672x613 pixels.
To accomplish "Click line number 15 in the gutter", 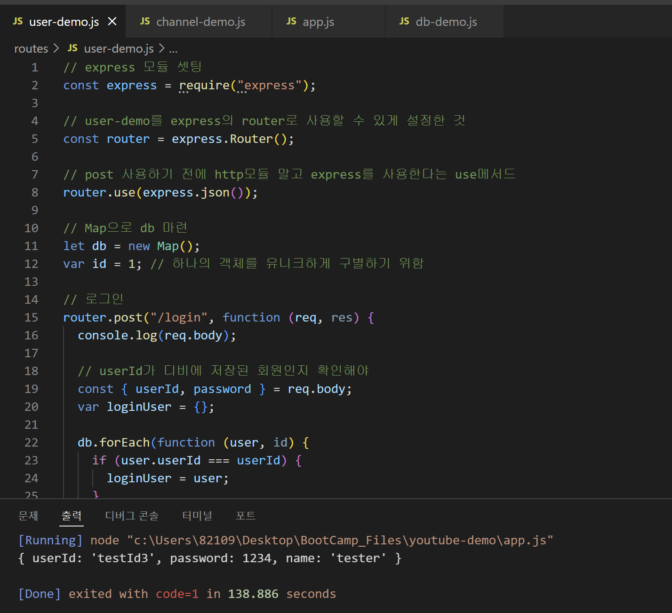I will pos(31,317).
